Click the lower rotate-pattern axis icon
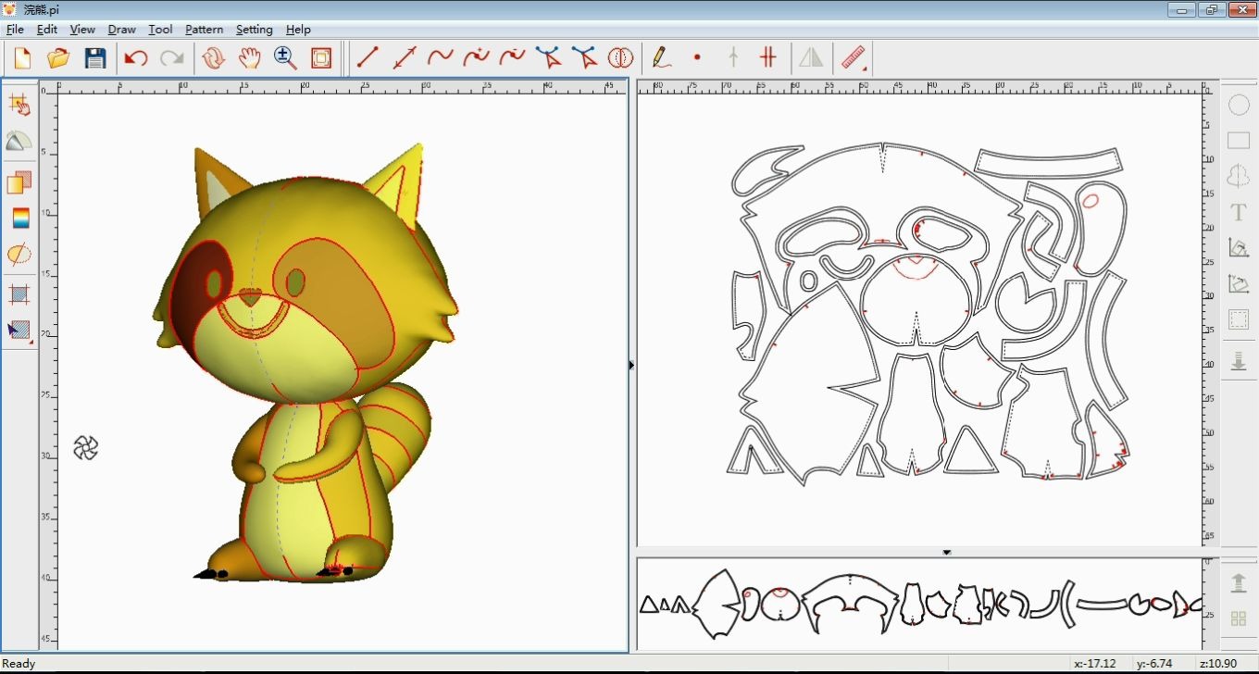The image size is (1259, 674). pos(1239,284)
